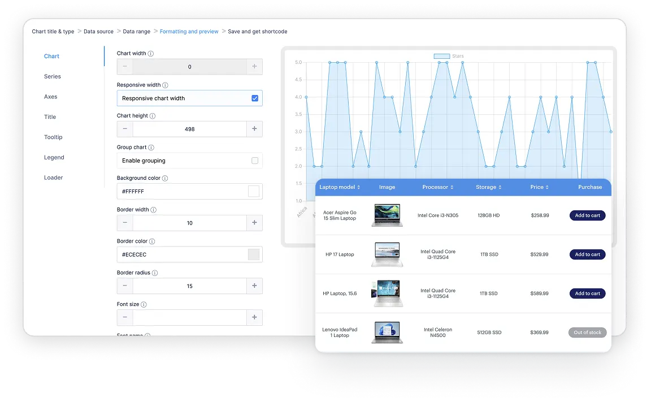Screen dimensions: 651x406
Task: Increase Chart width with plus button
Action: 254,67
